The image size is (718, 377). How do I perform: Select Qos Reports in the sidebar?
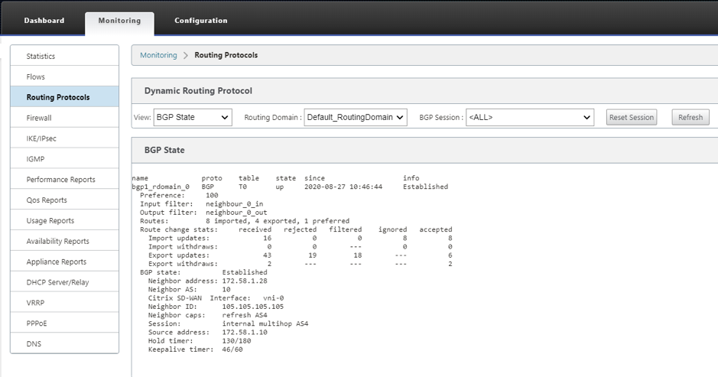click(x=64, y=200)
